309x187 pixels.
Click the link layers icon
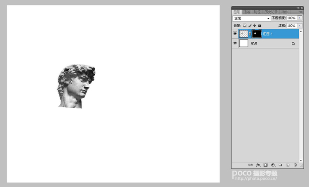[250, 165]
